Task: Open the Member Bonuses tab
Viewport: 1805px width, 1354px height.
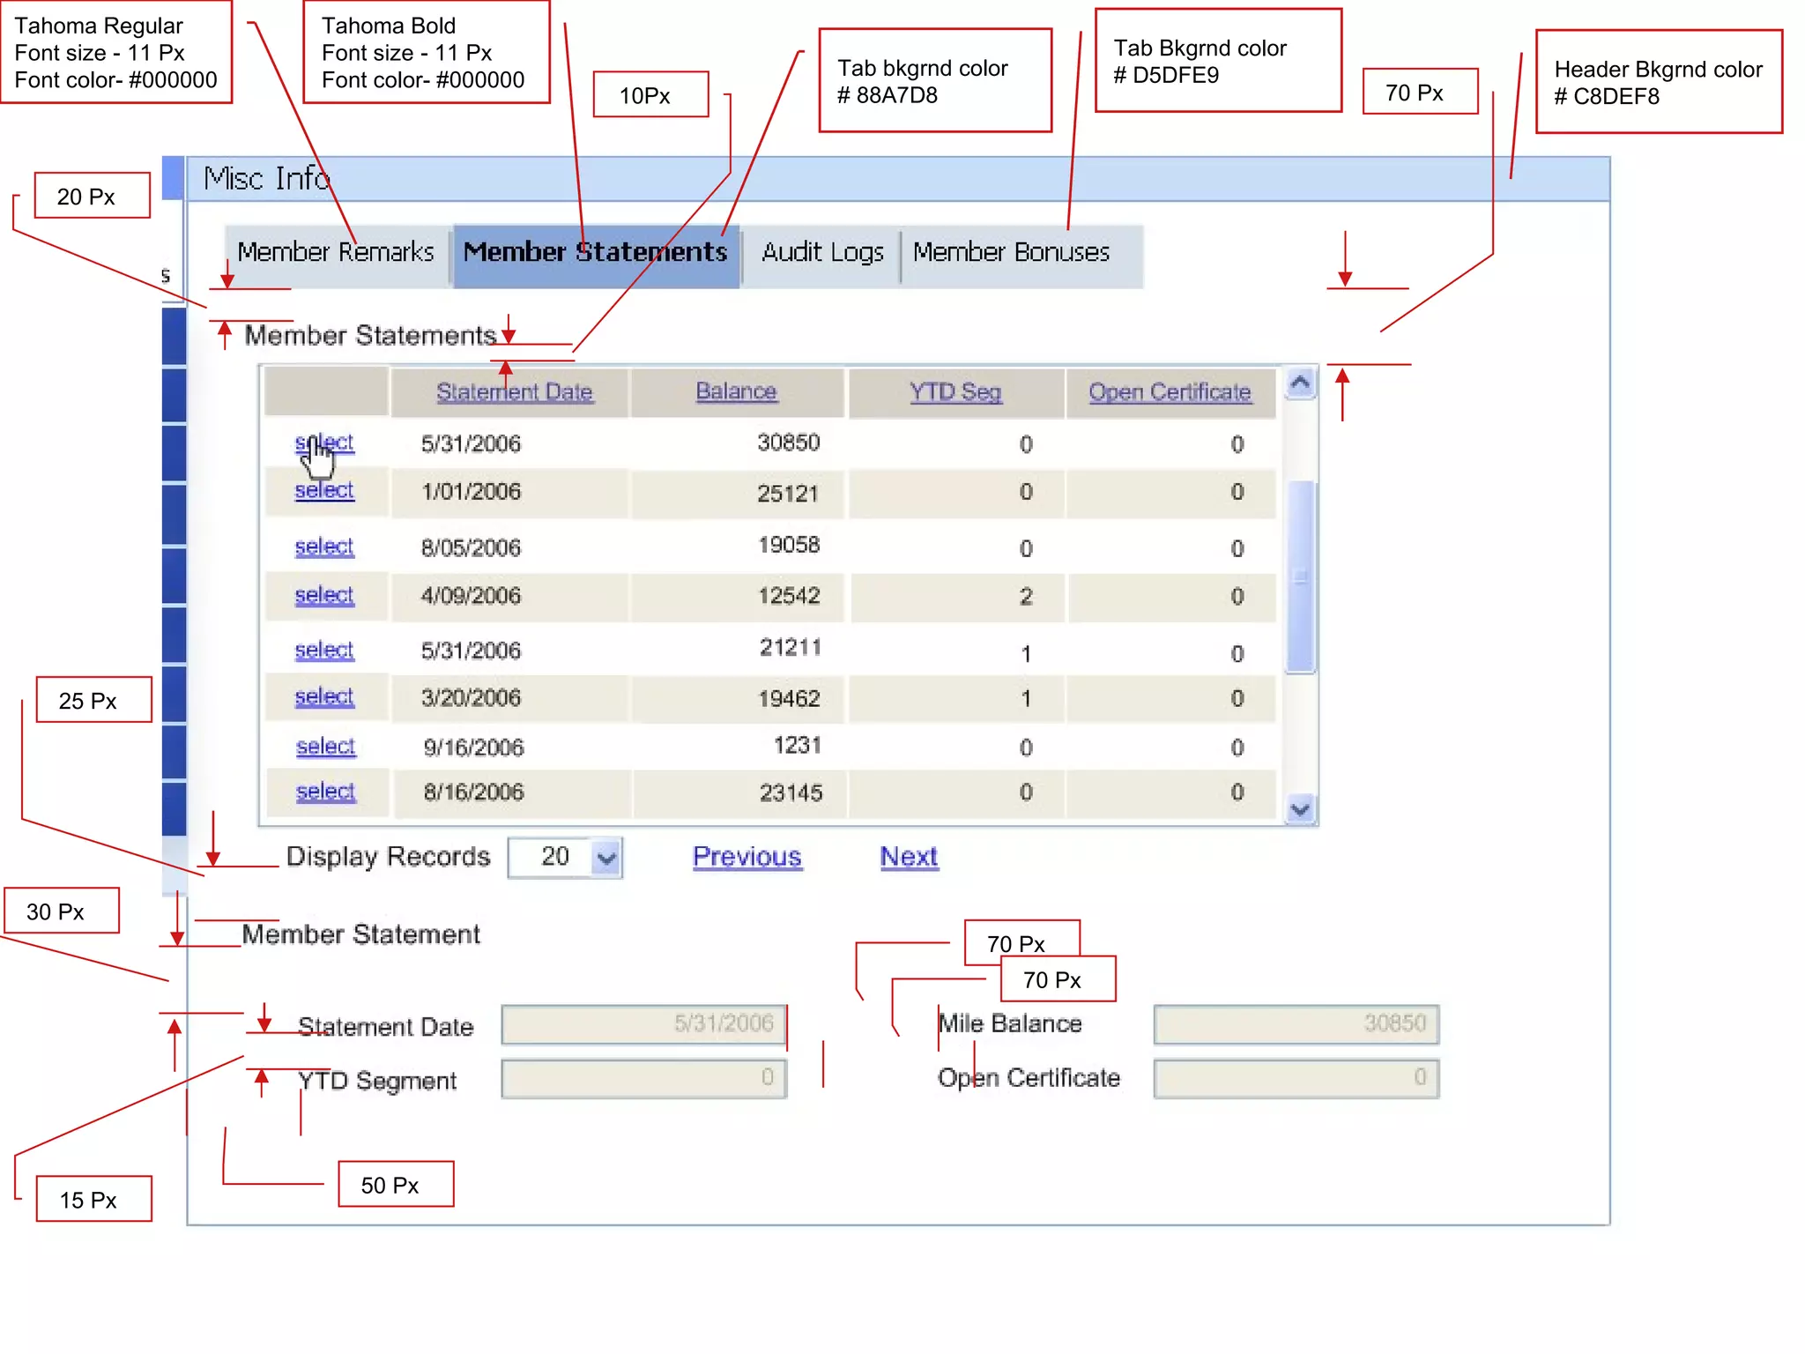Action: point(1011,253)
